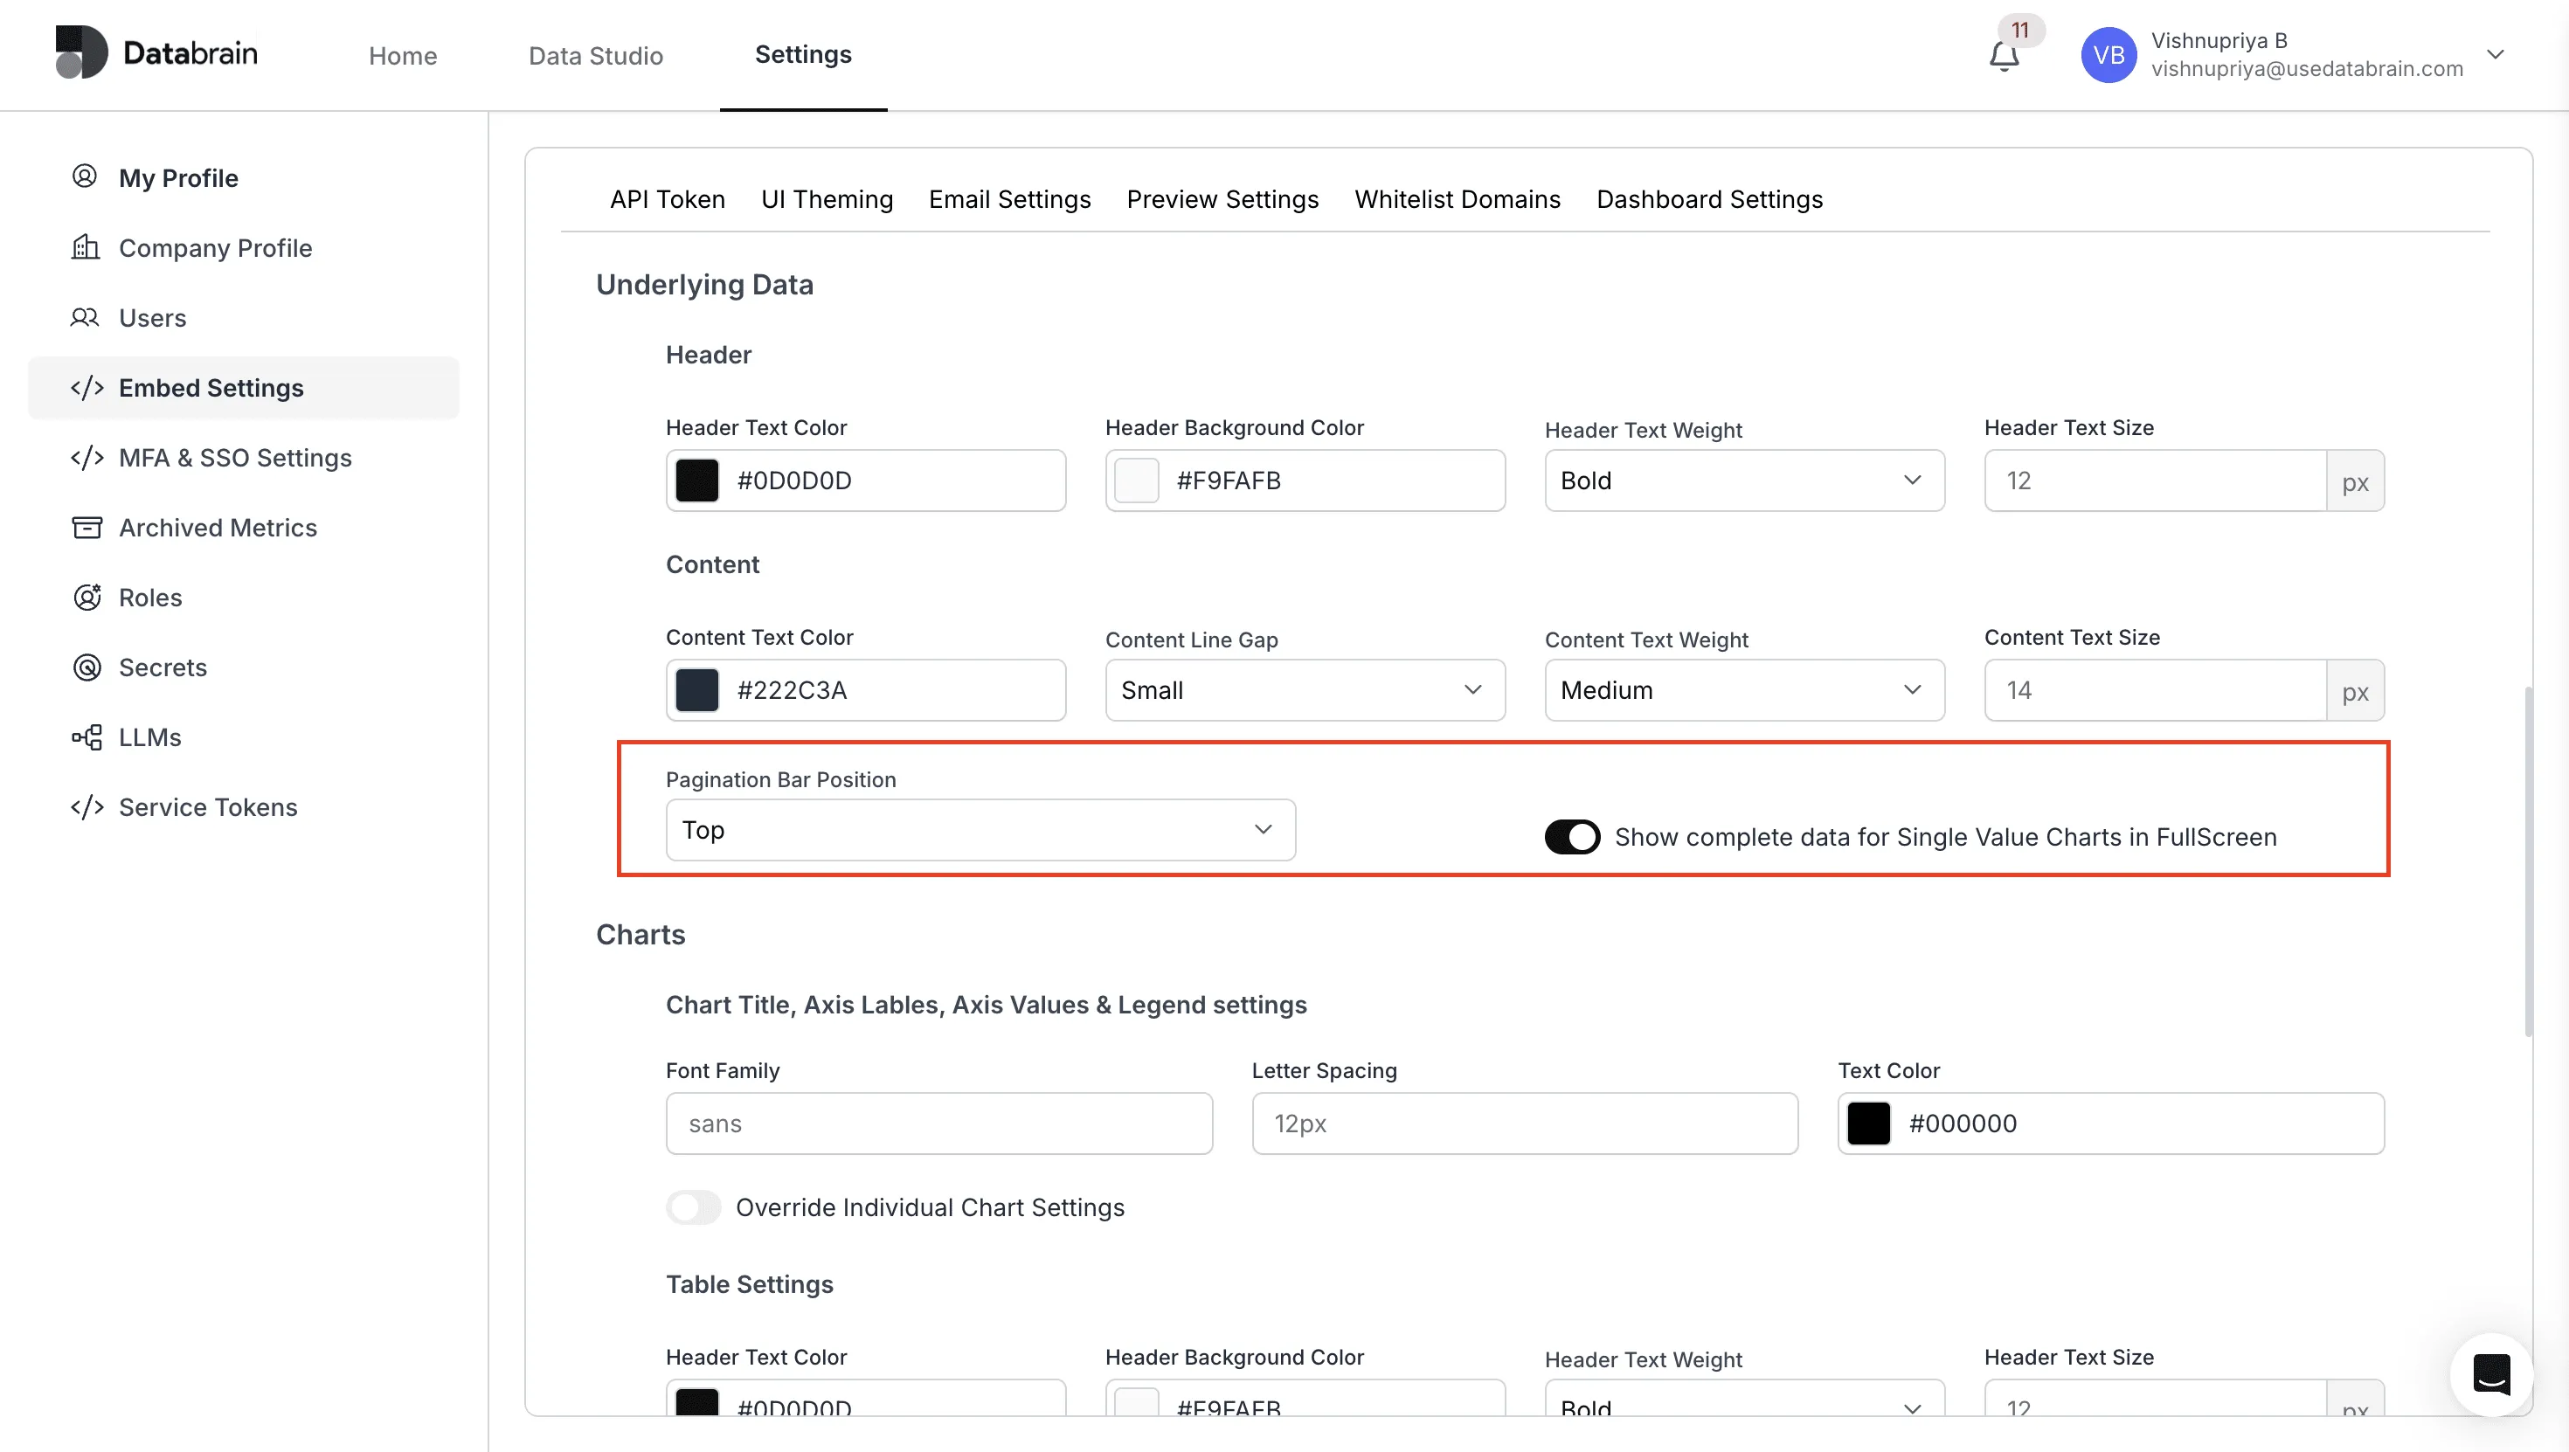Click the Content Text Size input
The width and height of the screenshot is (2569, 1452).
2155,690
